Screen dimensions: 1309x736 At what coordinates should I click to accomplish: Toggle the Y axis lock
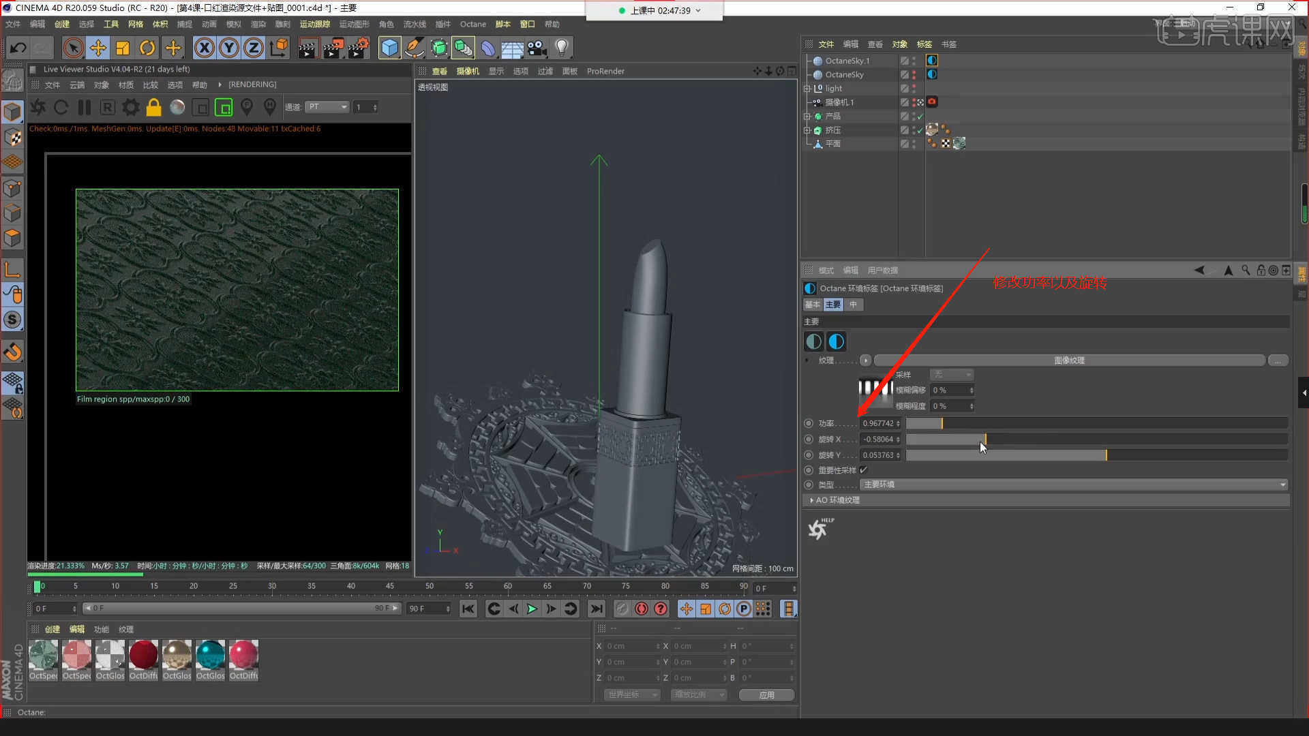pos(229,48)
